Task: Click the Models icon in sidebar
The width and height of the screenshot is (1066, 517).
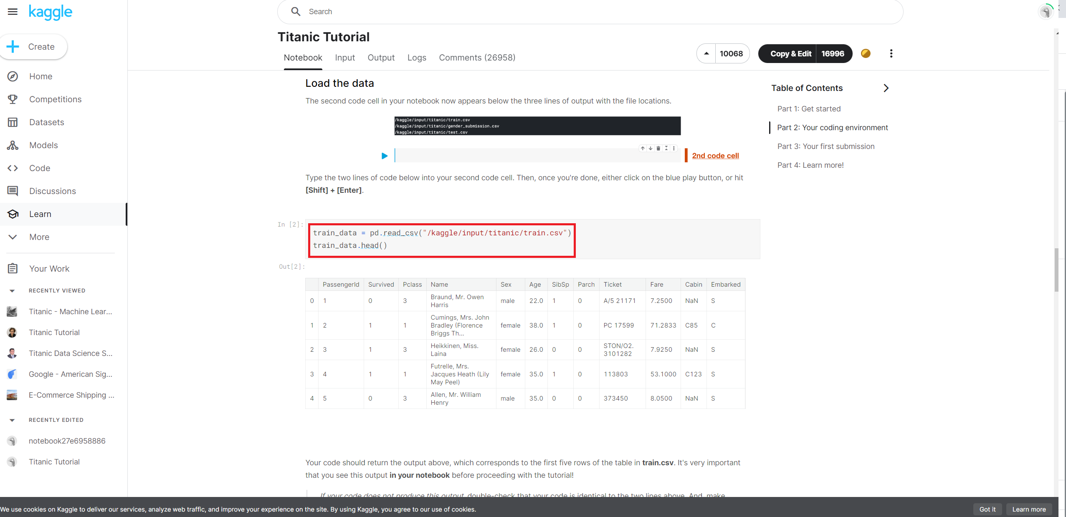Action: (x=13, y=145)
